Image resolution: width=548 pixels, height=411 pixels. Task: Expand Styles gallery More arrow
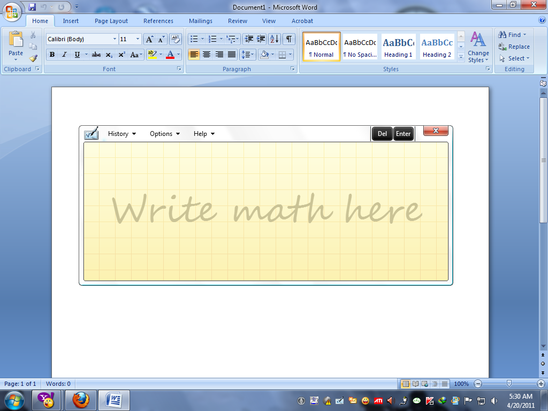pos(461,57)
